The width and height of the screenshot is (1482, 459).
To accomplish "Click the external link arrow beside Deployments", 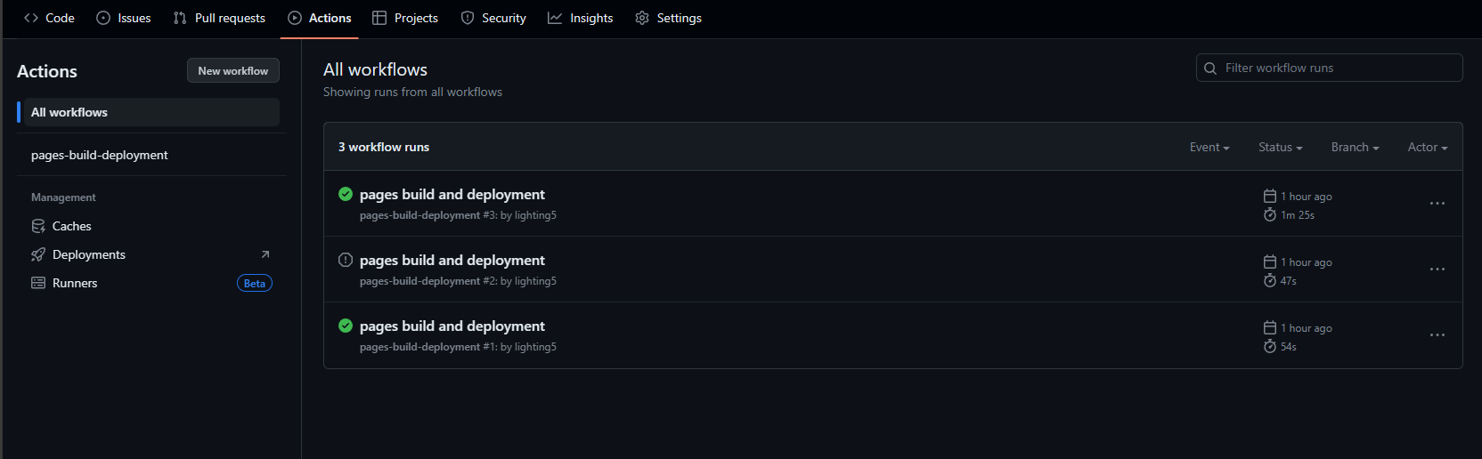I will 265,254.
